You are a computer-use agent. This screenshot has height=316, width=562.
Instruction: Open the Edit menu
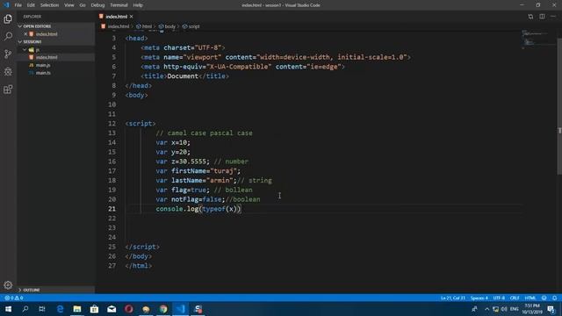(x=31, y=5)
